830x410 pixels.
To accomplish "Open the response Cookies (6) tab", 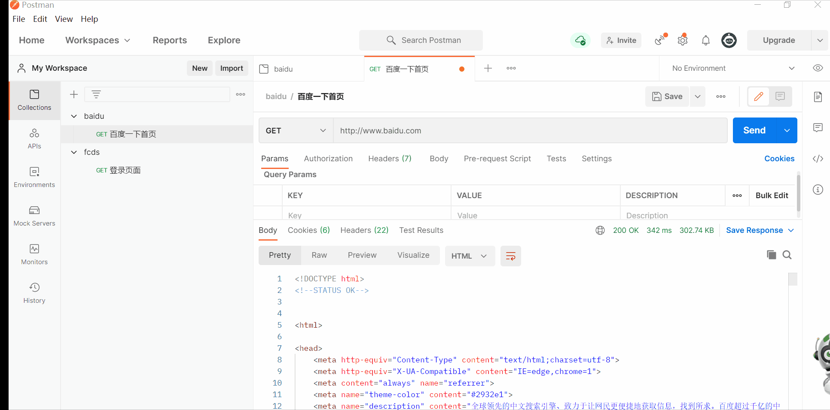I will tap(309, 230).
